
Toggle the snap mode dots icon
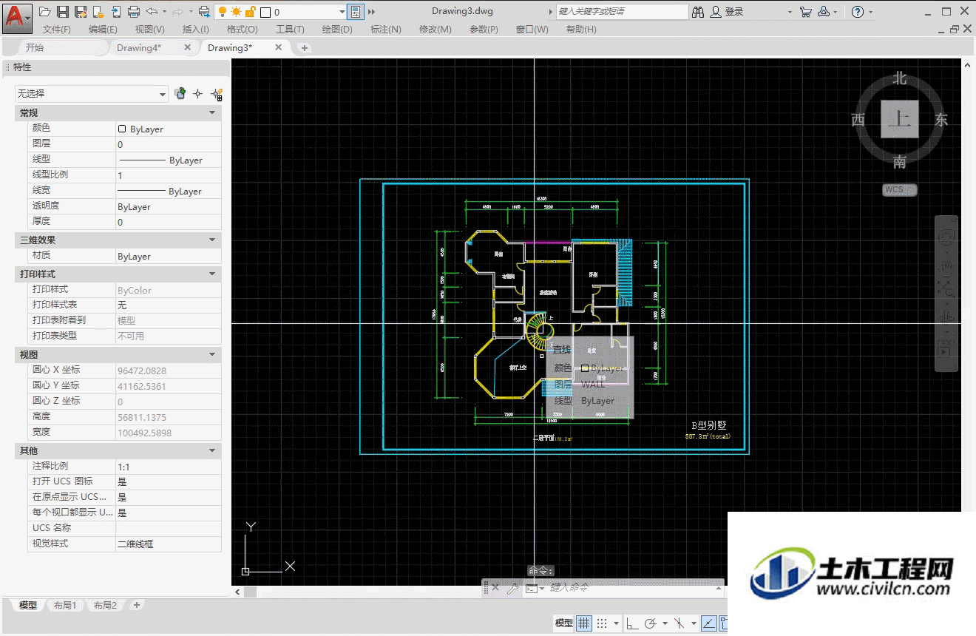(x=602, y=623)
